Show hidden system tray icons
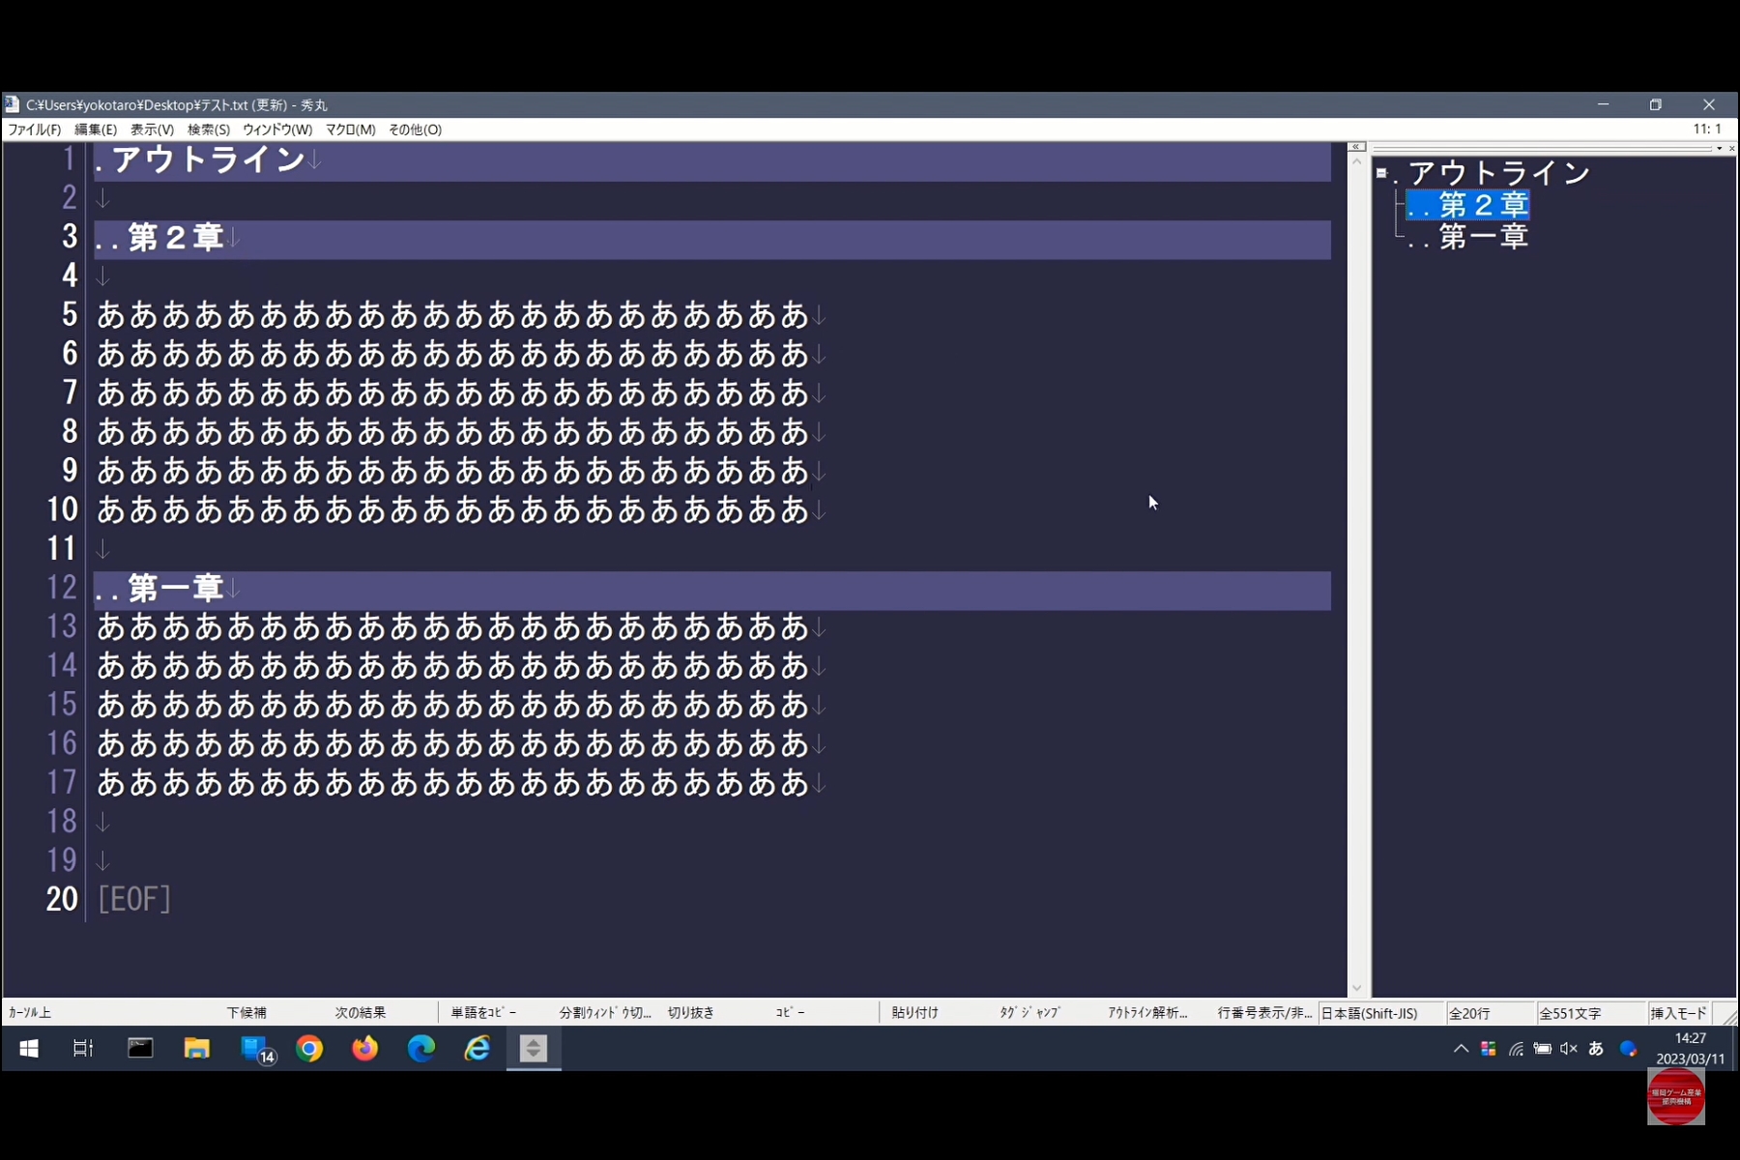This screenshot has width=1740, height=1160. (x=1461, y=1049)
